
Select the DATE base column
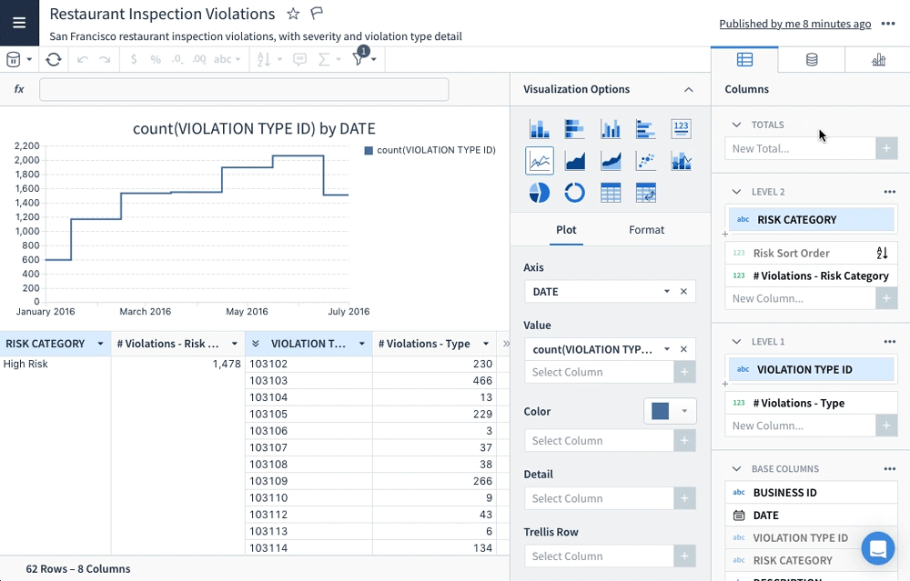point(812,515)
